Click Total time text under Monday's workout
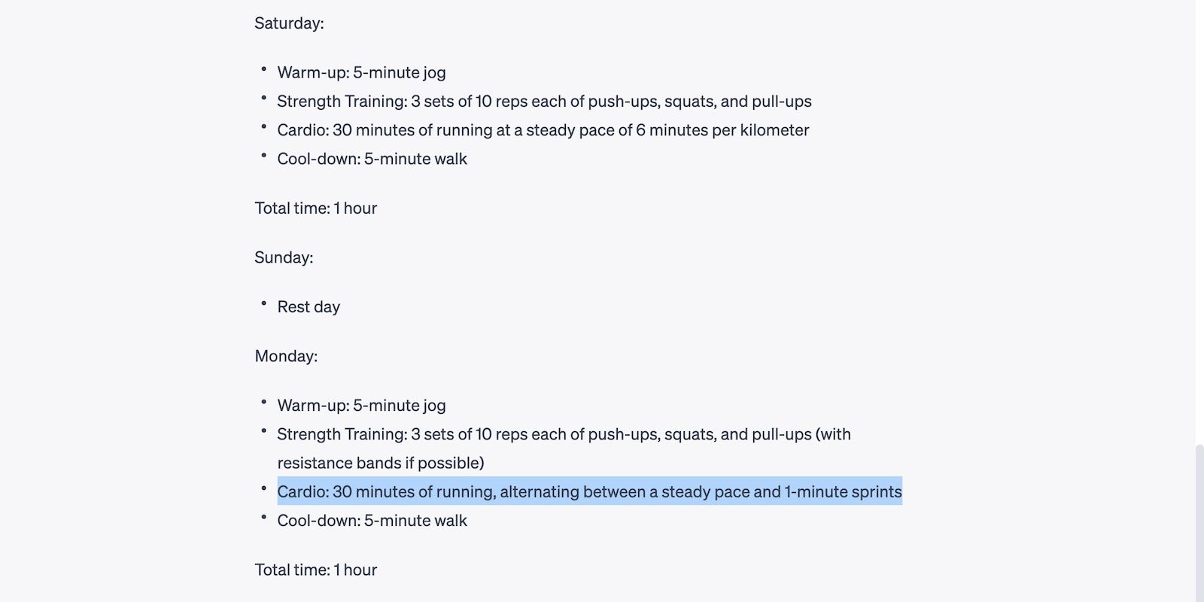This screenshot has height=602, width=1204. tap(315, 570)
